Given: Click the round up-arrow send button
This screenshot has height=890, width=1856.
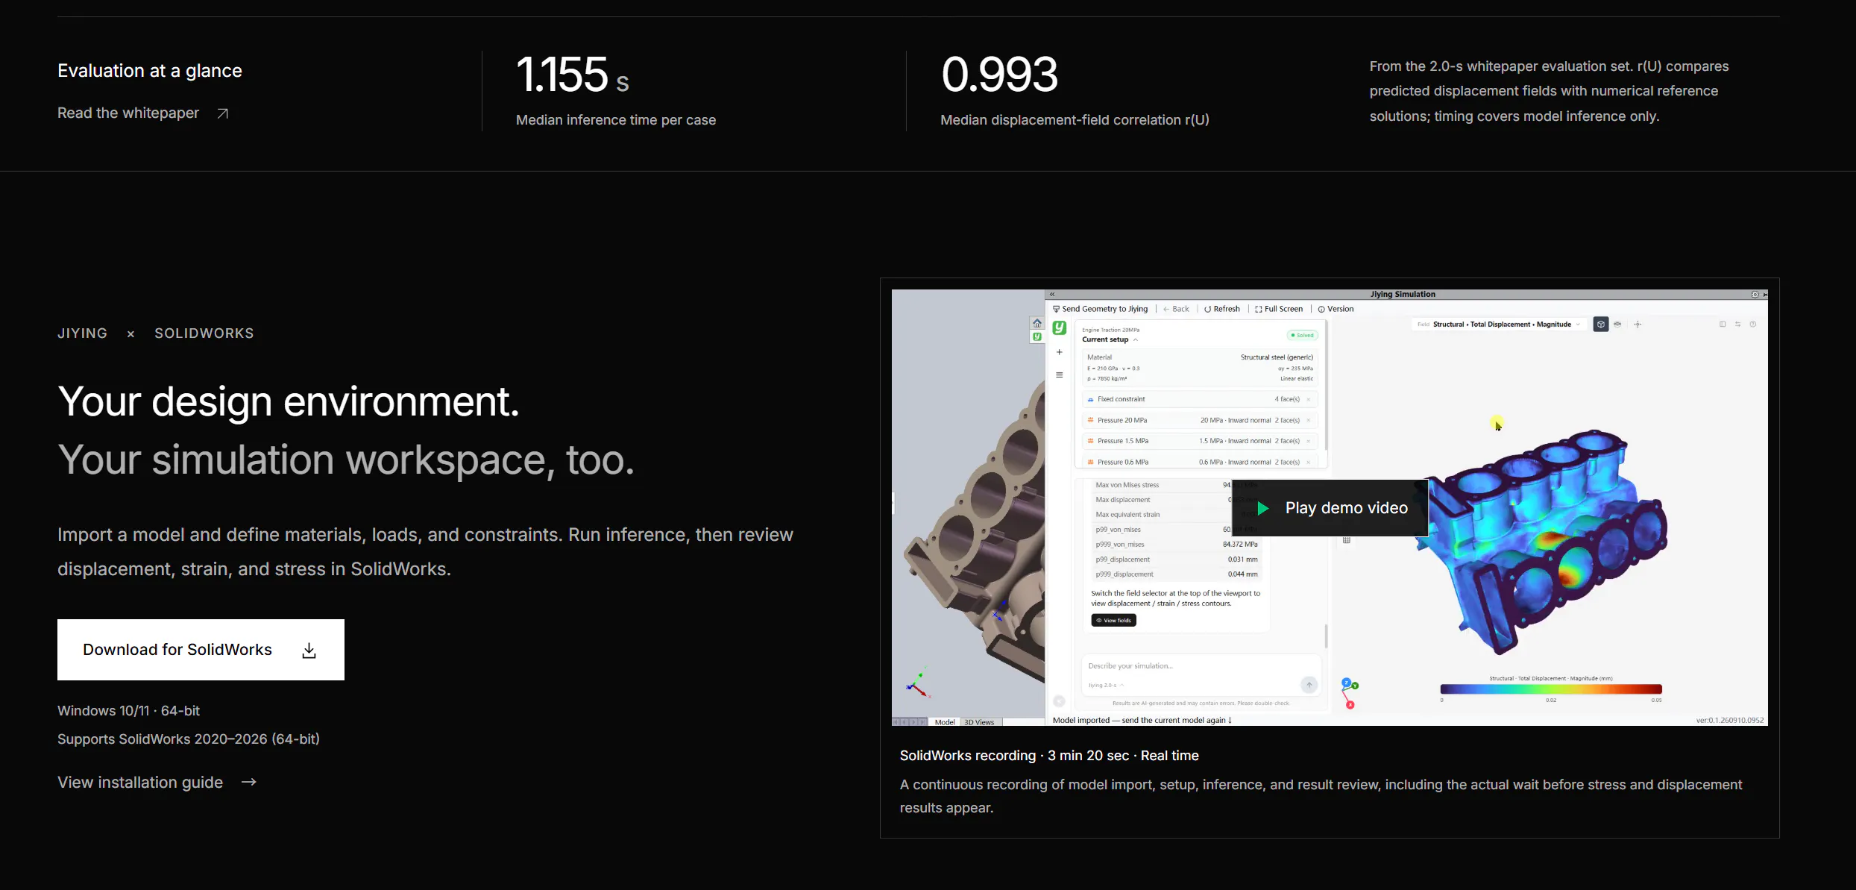Looking at the screenshot, I should pos(1309,685).
